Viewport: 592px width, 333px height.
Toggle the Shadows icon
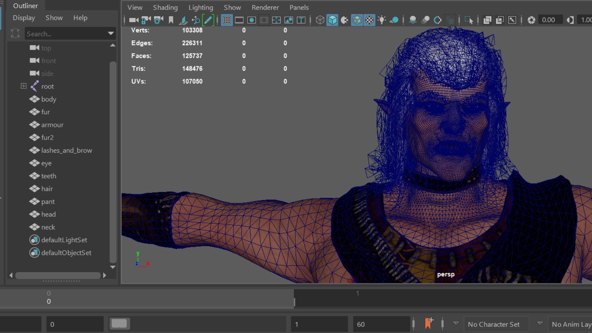(394, 20)
